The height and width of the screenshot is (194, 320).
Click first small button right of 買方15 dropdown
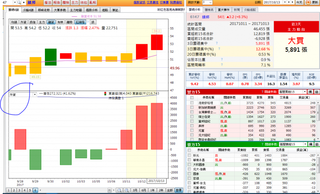tap(310, 92)
